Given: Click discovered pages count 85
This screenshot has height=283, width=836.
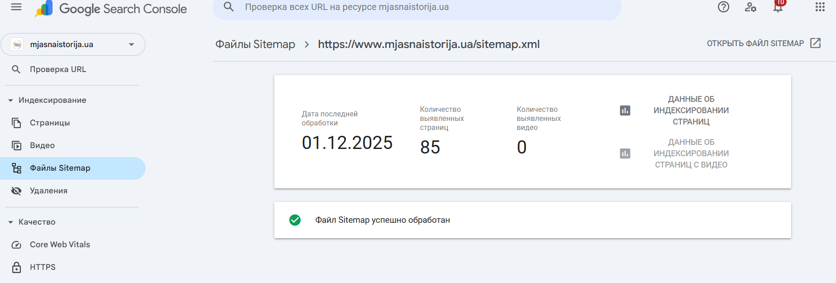Looking at the screenshot, I should (430, 147).
